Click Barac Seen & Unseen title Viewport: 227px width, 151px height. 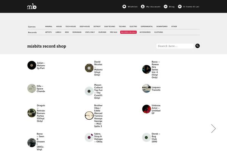41,142
